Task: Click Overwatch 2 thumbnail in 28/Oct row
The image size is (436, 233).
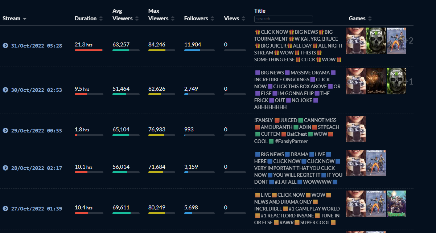Action: click(376, 163)
